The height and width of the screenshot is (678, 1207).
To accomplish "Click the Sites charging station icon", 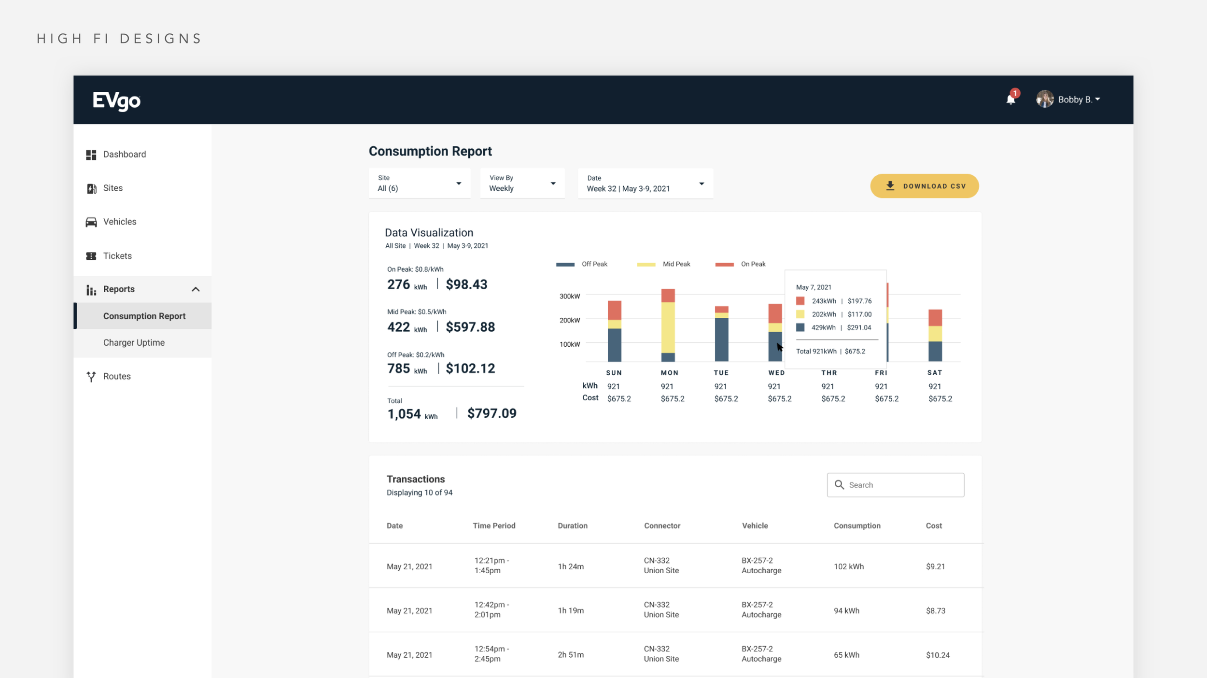I will (91, 188).
